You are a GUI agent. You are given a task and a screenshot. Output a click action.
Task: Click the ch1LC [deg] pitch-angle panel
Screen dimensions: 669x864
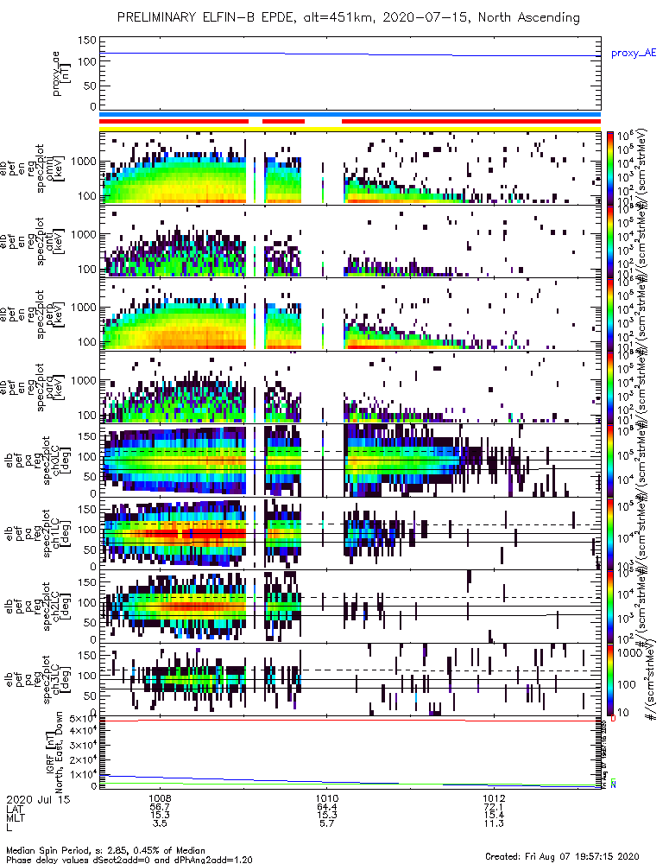350,533
